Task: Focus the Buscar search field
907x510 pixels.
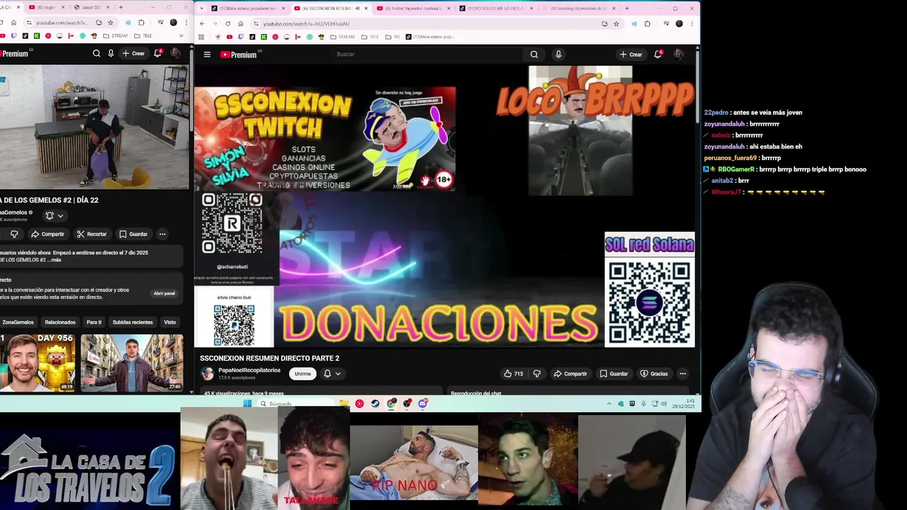Action: tap(429, 55)
